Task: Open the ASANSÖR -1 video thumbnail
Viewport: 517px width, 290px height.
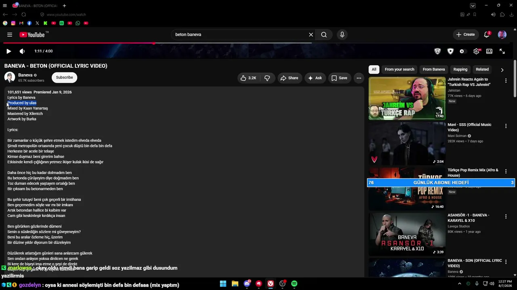Action: coord(407,234)
